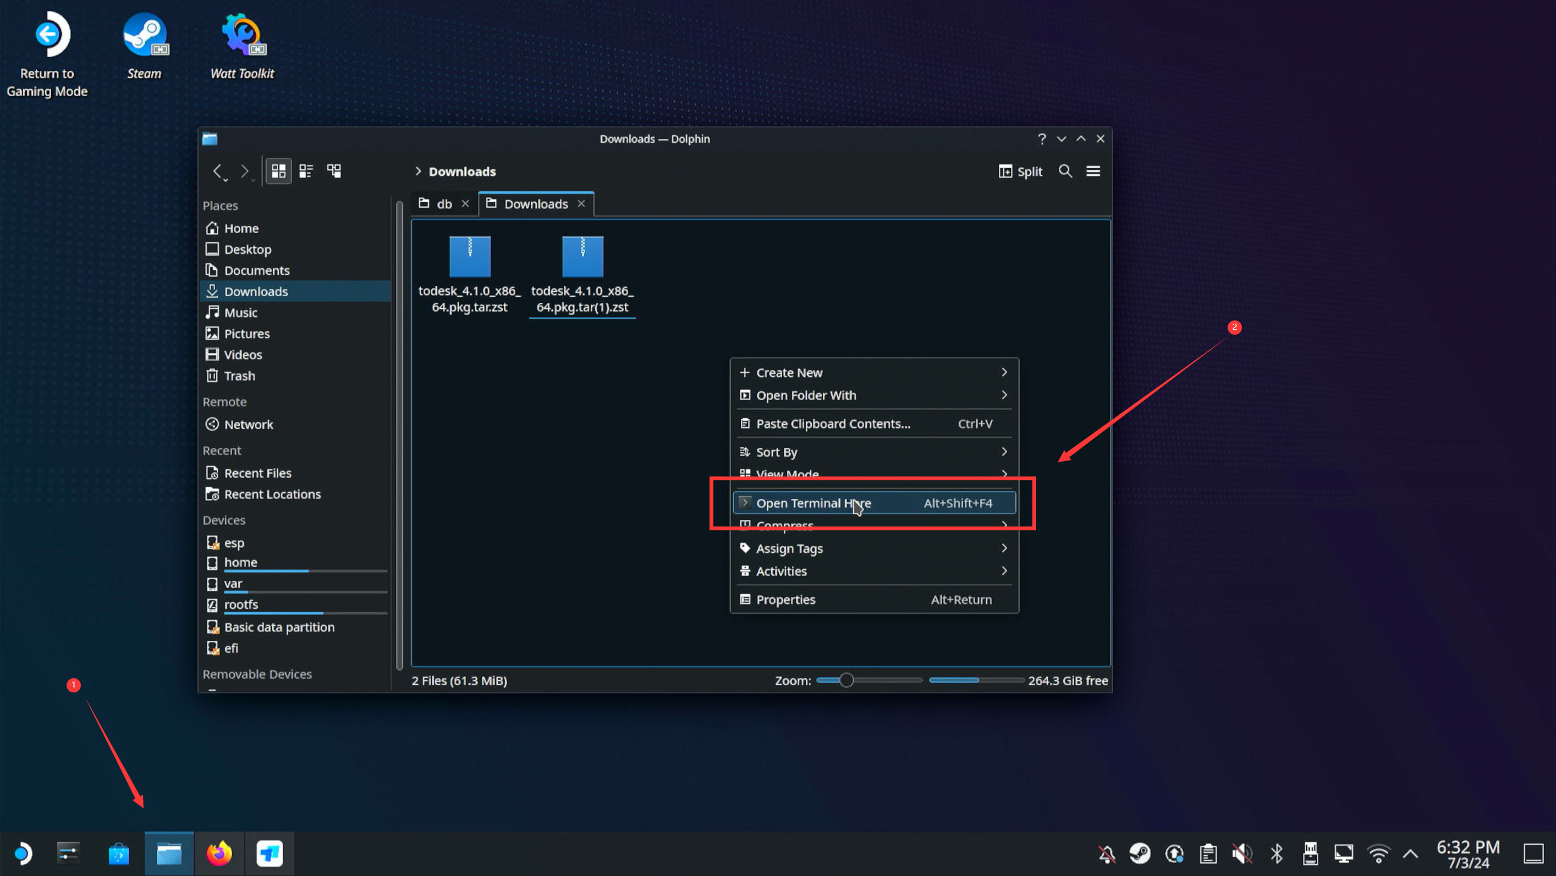Show hidden system tray icons arrow
Image resolution: width=1556 pixels, height=876 pixels.
click(x=1410, y=853)
